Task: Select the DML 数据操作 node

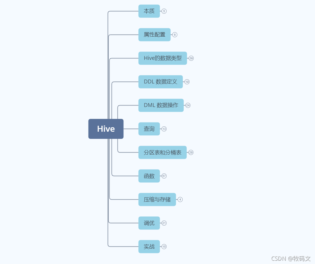Action: (161, 105)
